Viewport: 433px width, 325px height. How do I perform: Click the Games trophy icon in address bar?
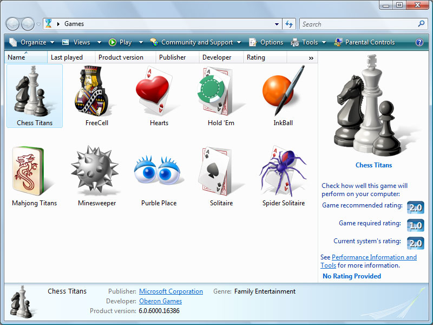(49, 23)
